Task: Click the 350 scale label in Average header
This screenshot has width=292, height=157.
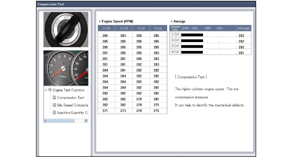Action: pyautogui.click(x=219, y=28)
